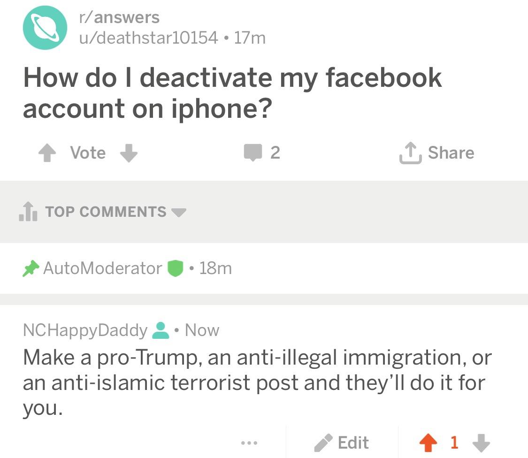Tap the post title about deactivating Facebook

[x=232, y=93]
